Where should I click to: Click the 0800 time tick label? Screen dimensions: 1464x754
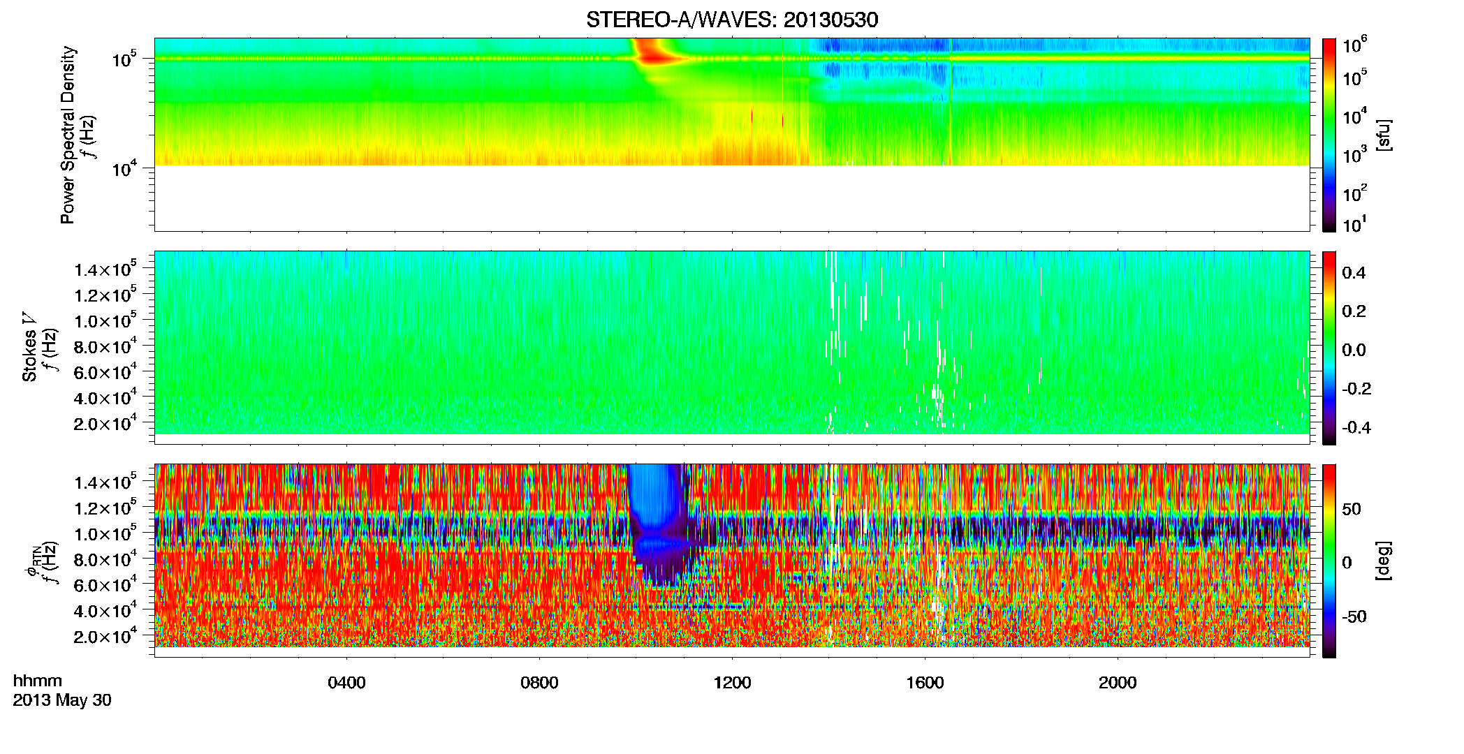point(539,683)
